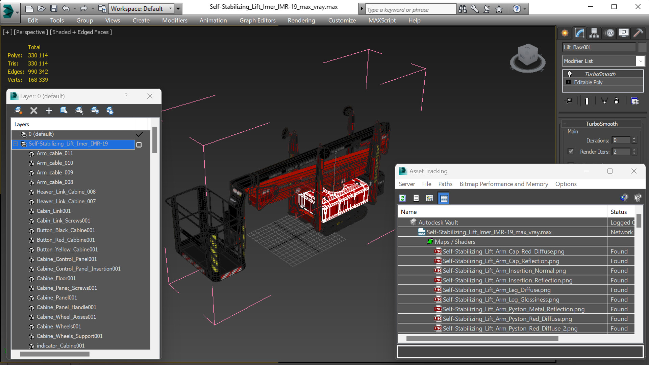Viewport: 649px width, 365px height.
Task: Open the Graph Editors menu
Action: click(257, 20)
